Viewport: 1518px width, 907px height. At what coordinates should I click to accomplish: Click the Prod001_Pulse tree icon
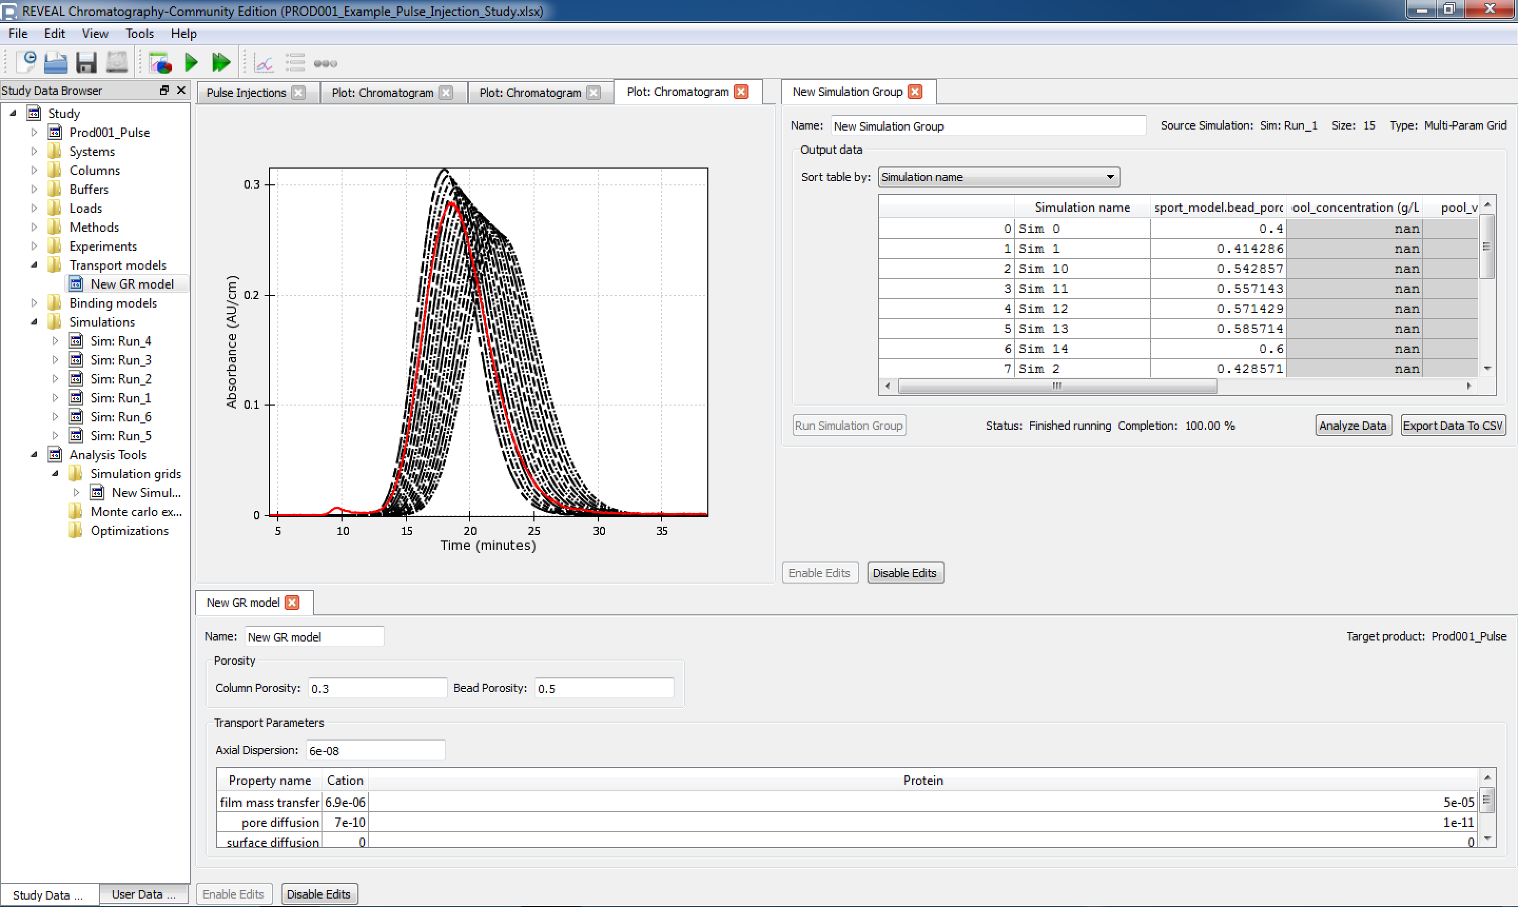point(55,132)
